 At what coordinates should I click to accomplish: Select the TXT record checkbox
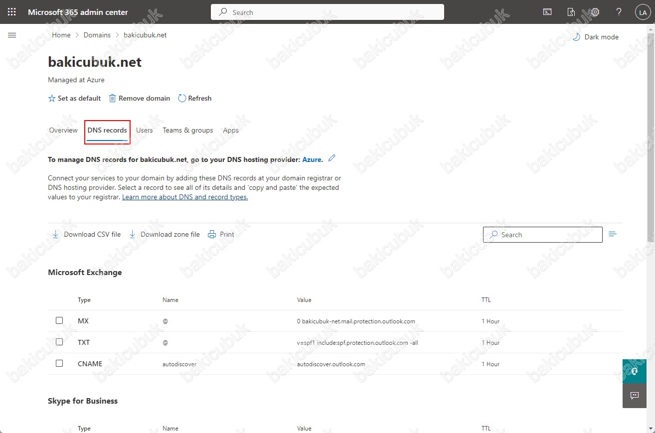(59, 342)
